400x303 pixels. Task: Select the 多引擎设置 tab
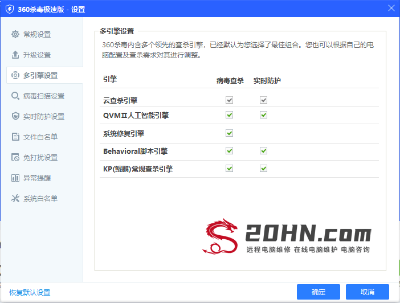pyautogui.click(x=44, y=75)
